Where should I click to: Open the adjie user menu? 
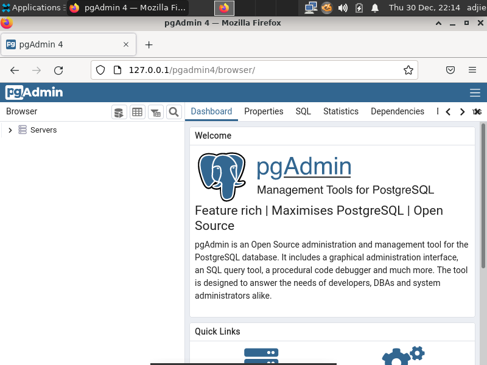tap(477, 7)
